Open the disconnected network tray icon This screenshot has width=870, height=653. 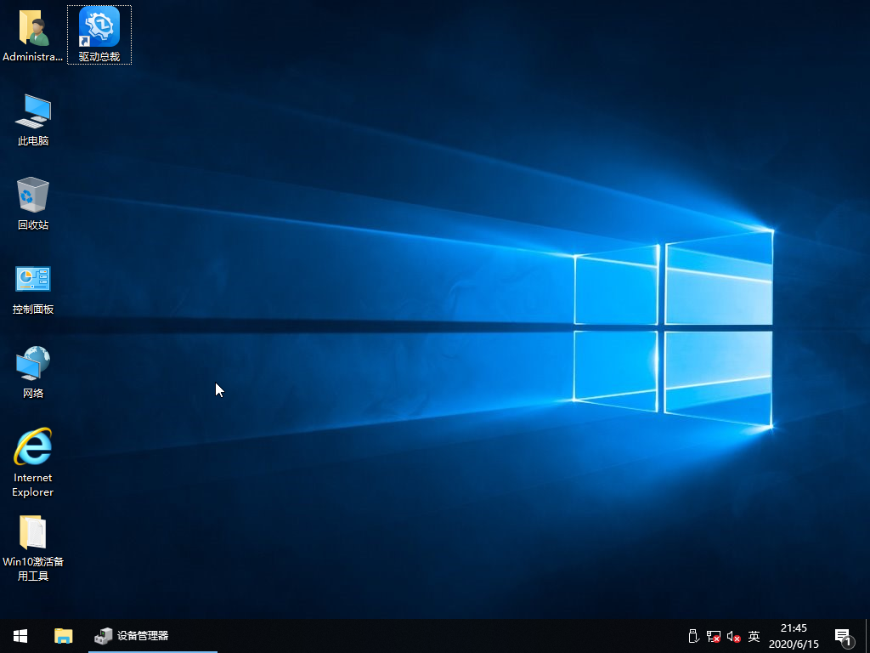click(713, 636)
